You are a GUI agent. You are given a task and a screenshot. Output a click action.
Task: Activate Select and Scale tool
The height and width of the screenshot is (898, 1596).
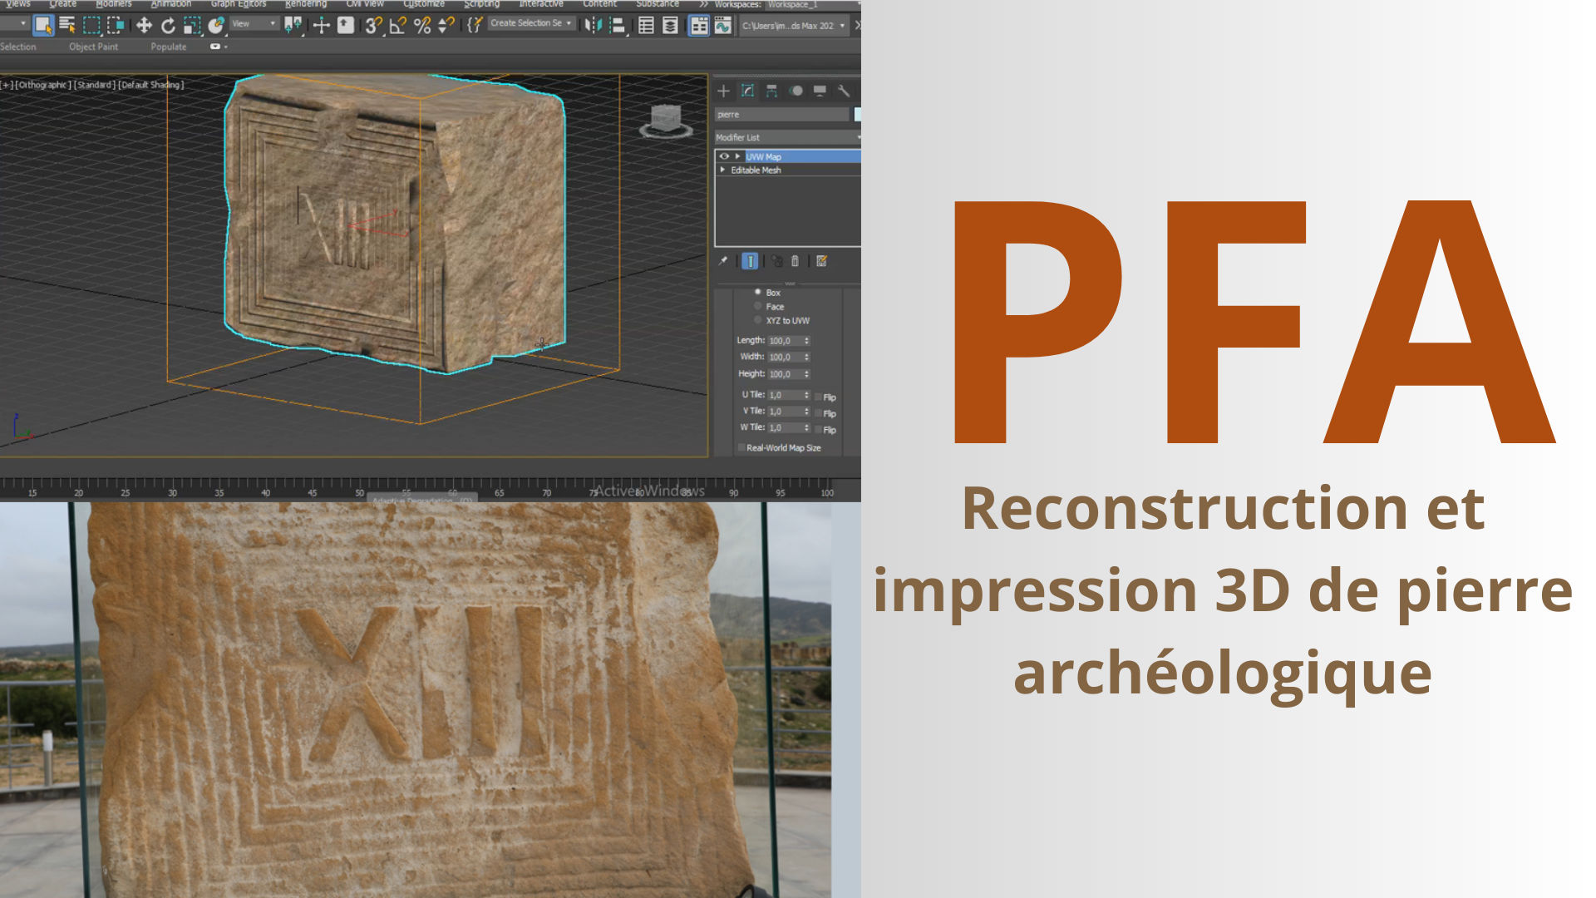pyautogui.click(x=192, y=26)
